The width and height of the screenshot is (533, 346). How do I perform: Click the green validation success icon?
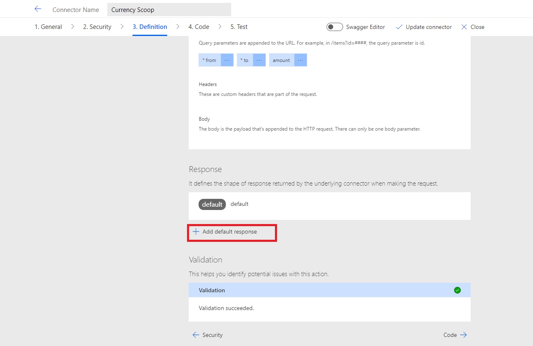(x=457, y=290)
